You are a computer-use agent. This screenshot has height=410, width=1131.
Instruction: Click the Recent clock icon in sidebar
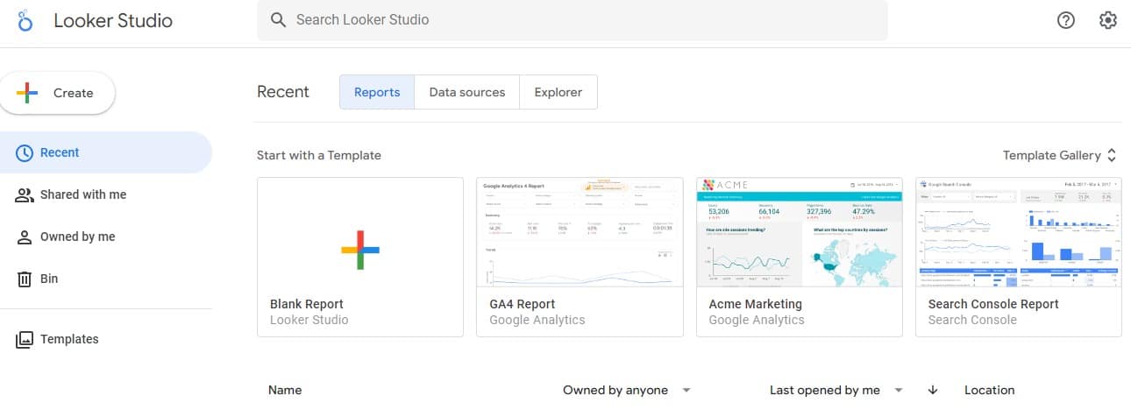click(x=25, y=152)
